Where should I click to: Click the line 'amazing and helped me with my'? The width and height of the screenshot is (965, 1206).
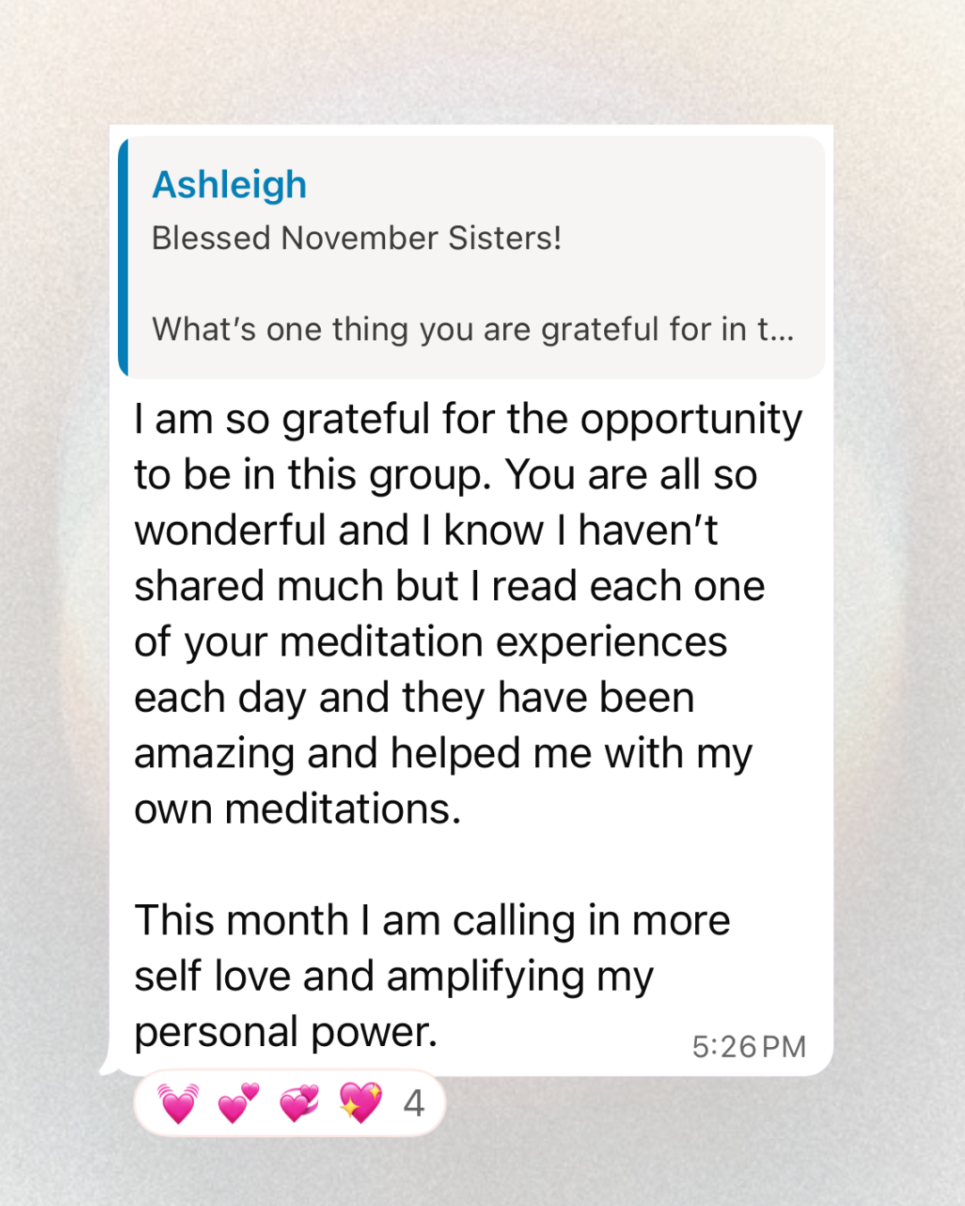coord(443,754)
